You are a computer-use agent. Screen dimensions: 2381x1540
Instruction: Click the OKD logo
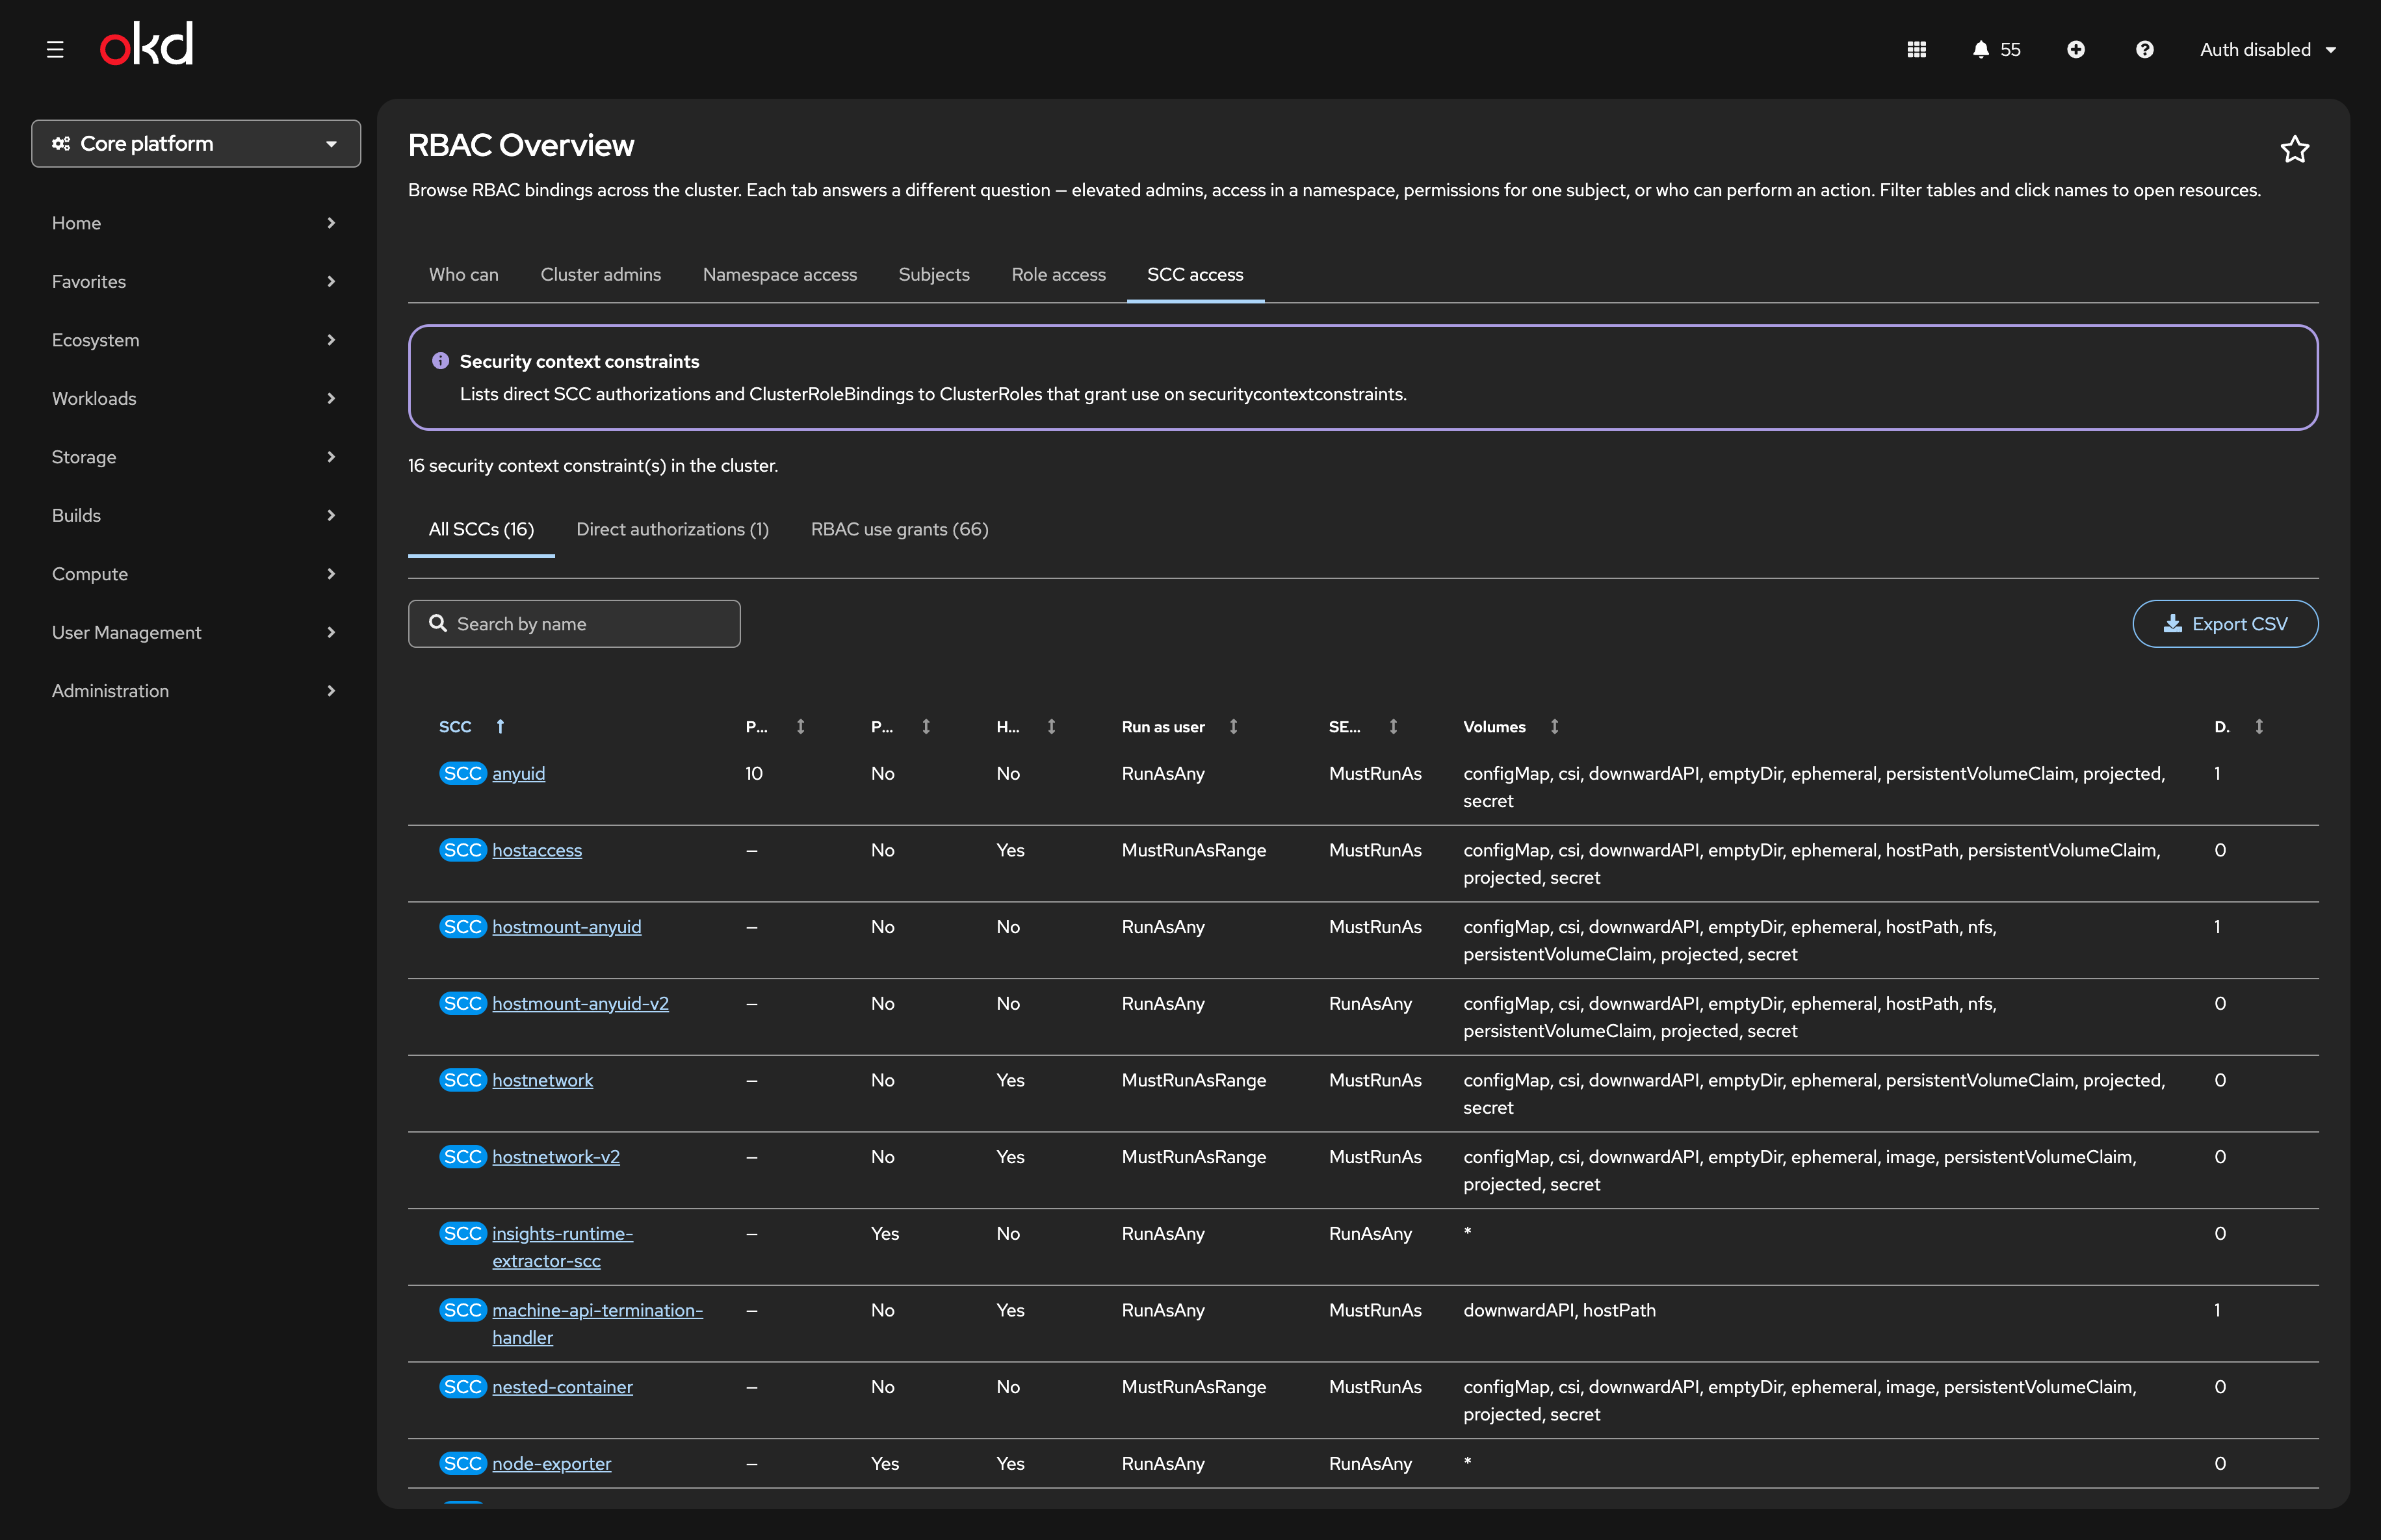coord(146,45)
